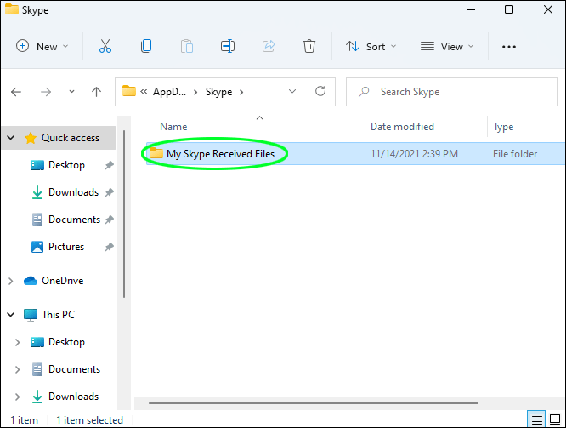Click chevron after Skype in breadcrumb

pyautogui.click(x=241, y=92)
